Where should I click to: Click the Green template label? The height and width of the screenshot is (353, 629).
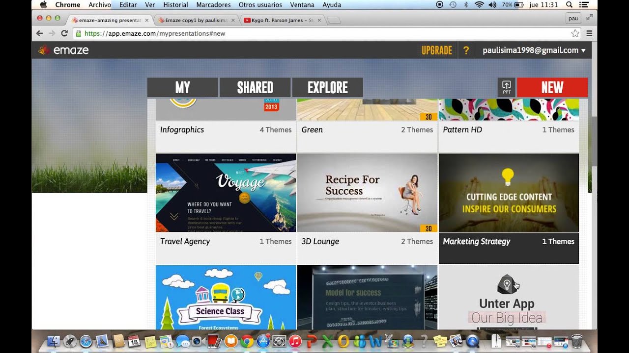pos(312,130)
